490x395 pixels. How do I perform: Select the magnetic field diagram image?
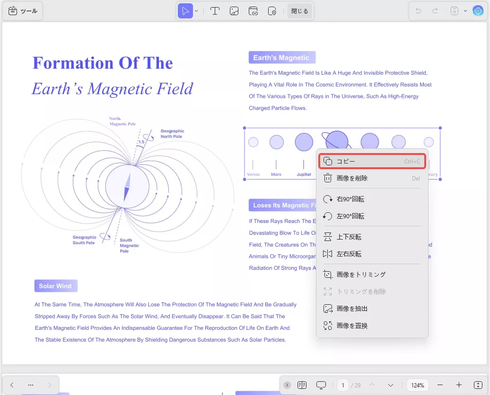[128, 186]
